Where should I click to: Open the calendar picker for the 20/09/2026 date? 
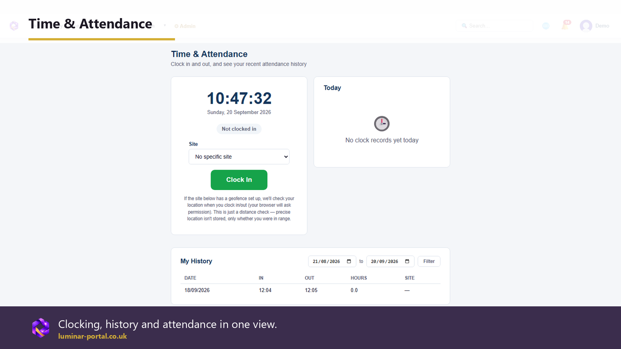tap(407, 261)
